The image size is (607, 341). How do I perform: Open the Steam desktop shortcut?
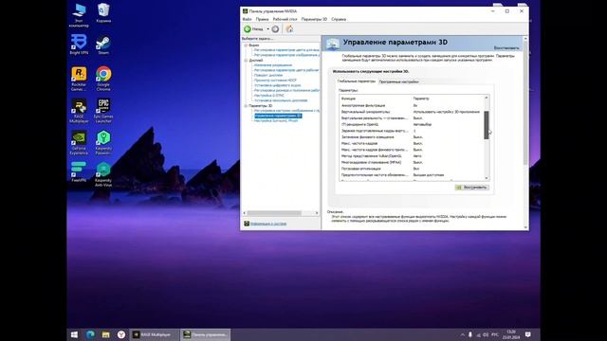click(103, 45)
